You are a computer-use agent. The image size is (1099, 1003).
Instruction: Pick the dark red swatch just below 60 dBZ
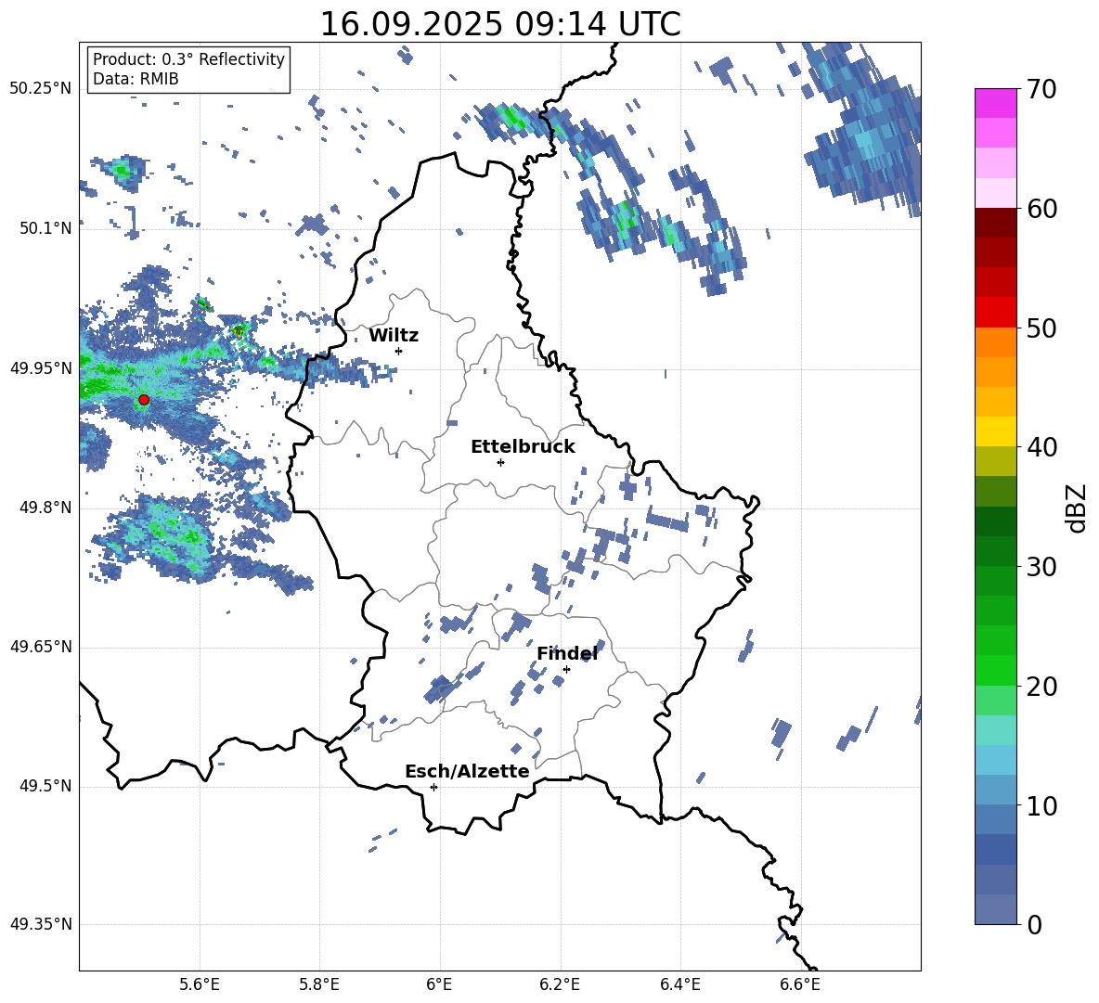(995, 223)
